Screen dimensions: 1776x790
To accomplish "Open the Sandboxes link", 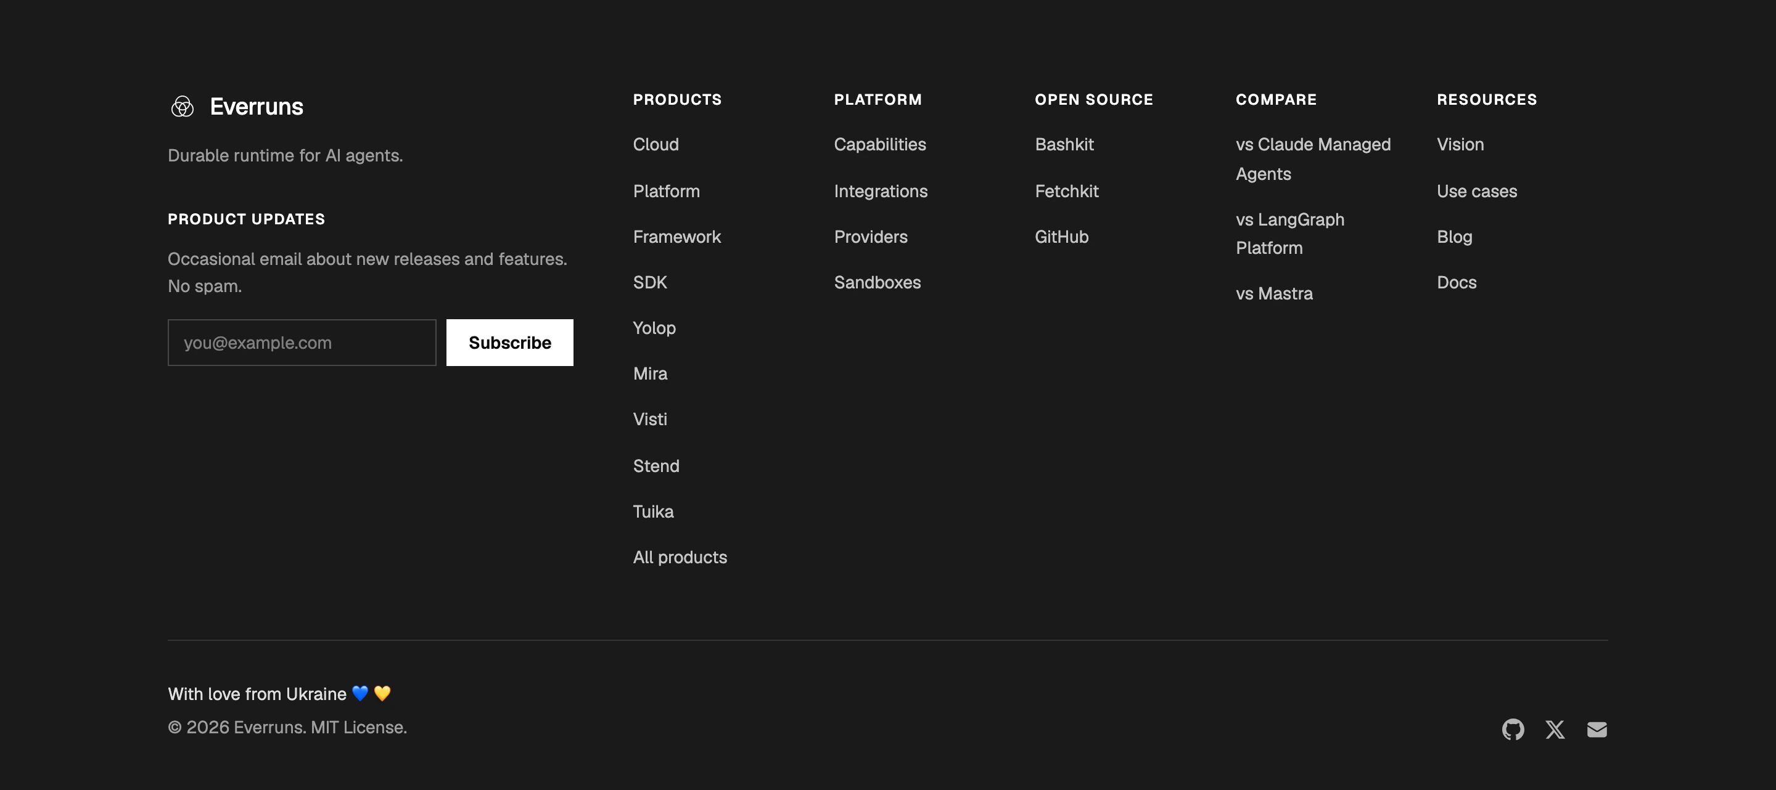I will click(877, 282).
